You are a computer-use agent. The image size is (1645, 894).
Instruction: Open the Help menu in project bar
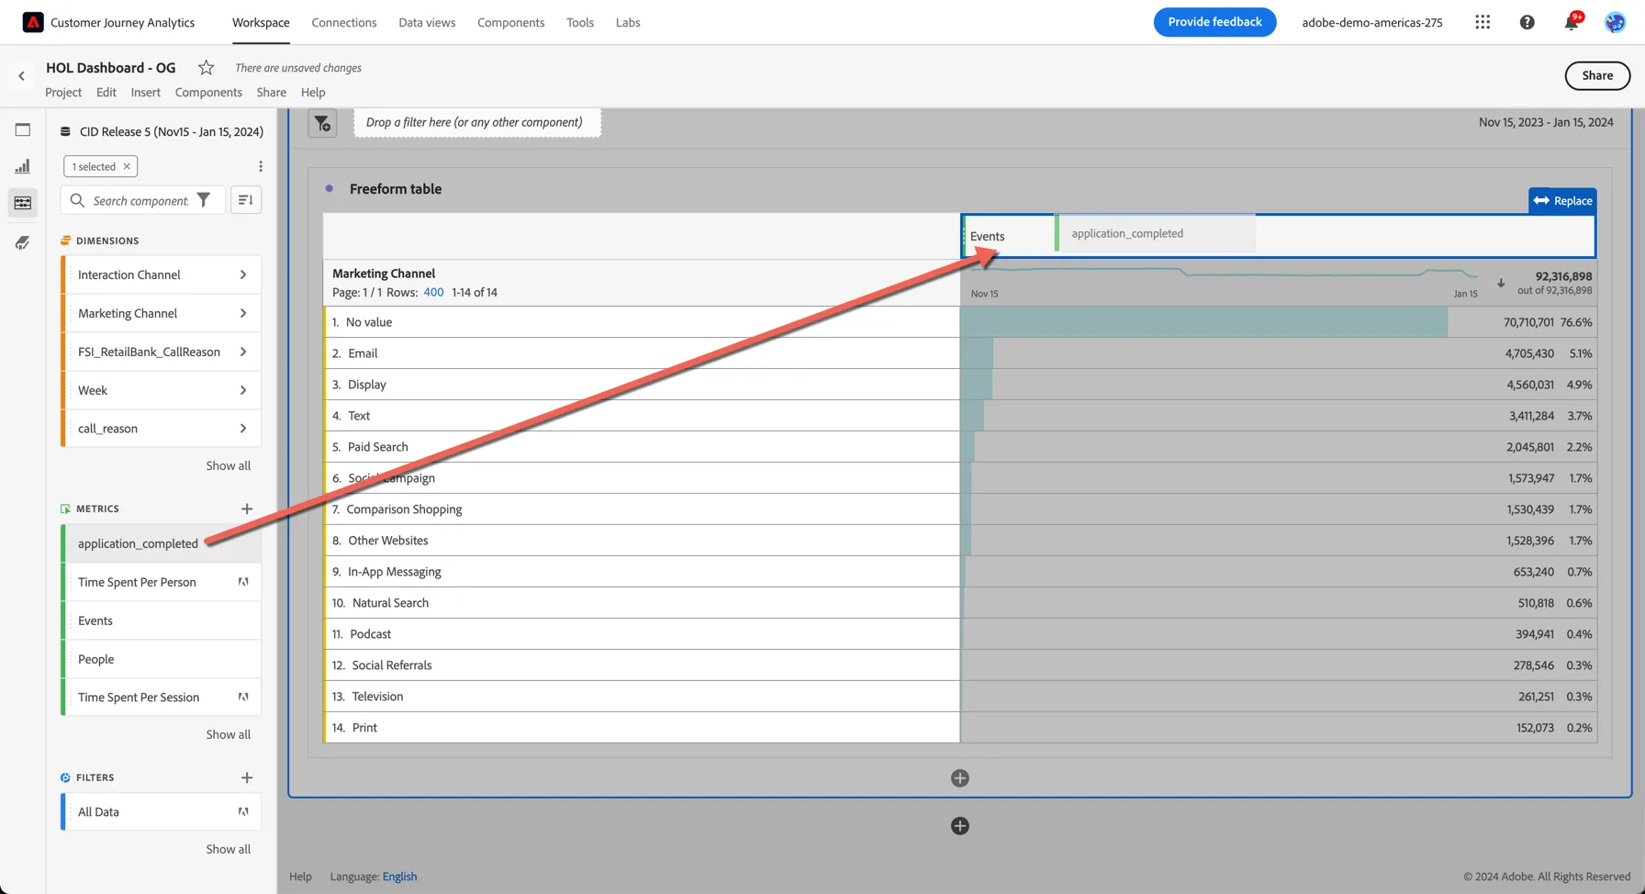[313, 92]
